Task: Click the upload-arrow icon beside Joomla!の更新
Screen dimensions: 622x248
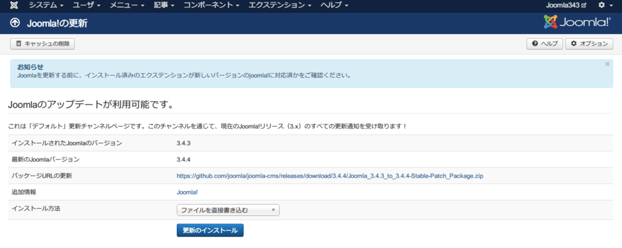Action: [x=15, y=23]
